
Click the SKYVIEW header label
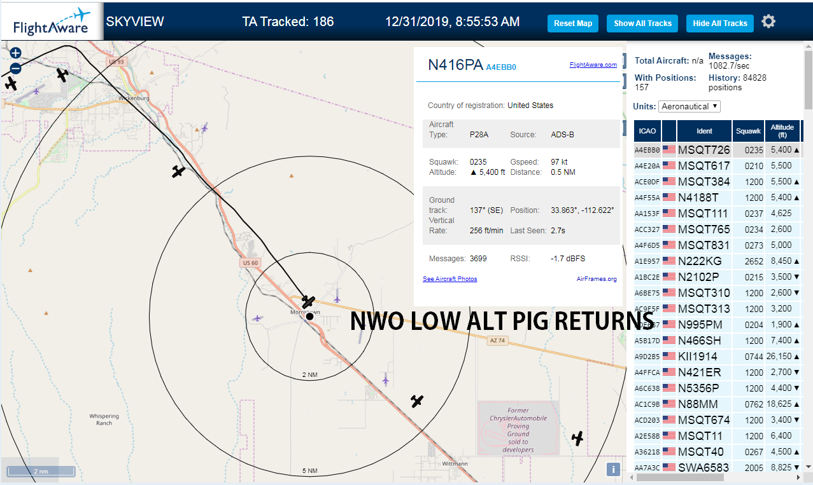(135, 22)
